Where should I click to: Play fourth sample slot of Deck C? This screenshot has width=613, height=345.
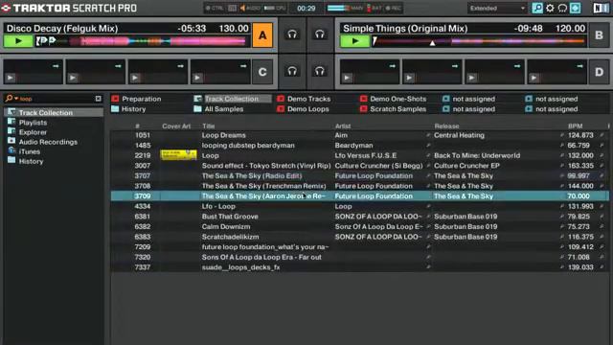[x=198, y=78]
